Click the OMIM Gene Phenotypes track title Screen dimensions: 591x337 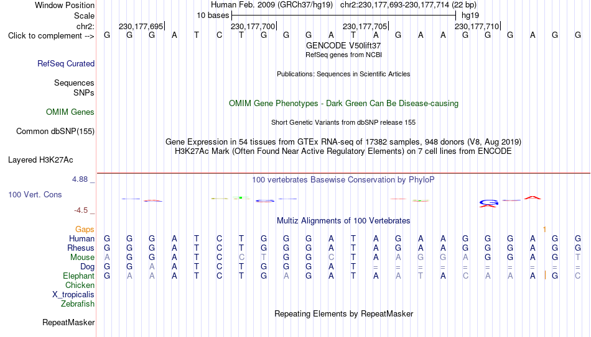point(343,104)
